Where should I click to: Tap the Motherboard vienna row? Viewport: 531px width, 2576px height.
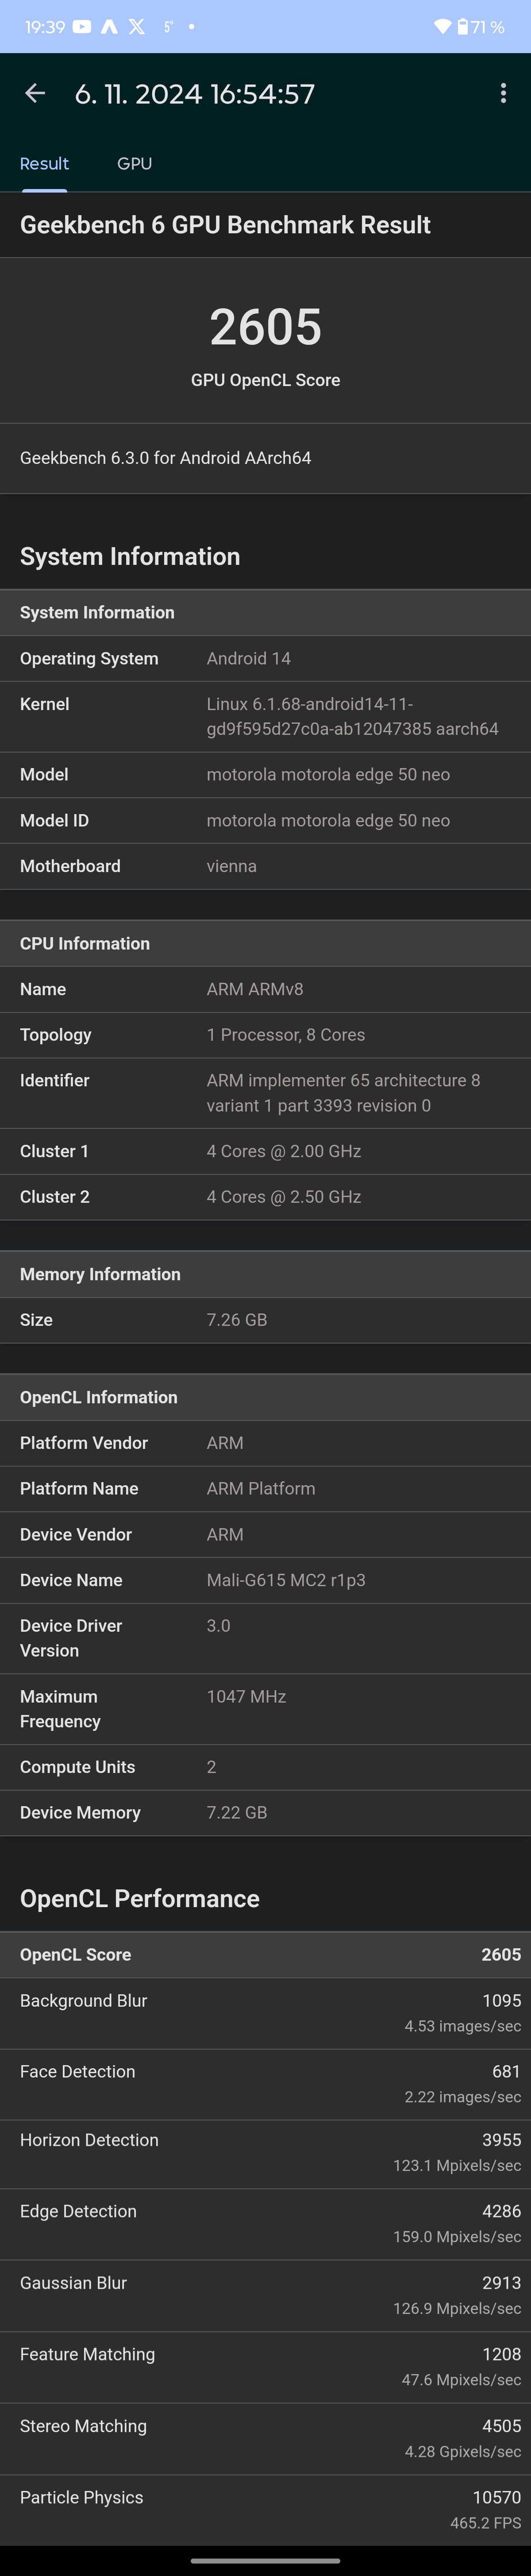coord(265,866)
